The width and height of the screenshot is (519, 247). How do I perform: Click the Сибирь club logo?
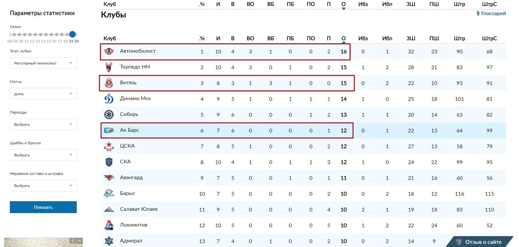109,115
